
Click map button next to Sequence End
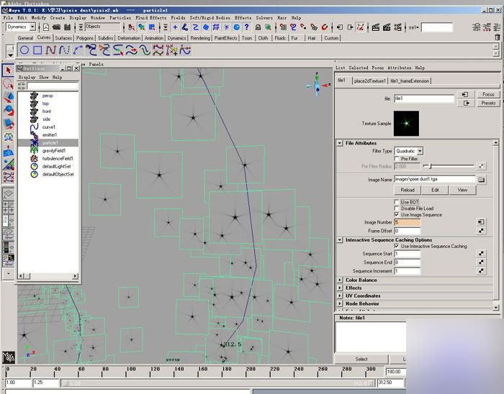pyautogui.click(x=480, y=262)
